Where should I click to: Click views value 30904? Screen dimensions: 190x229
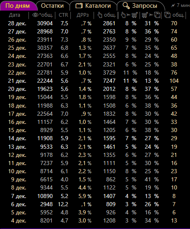click(45, 23)
